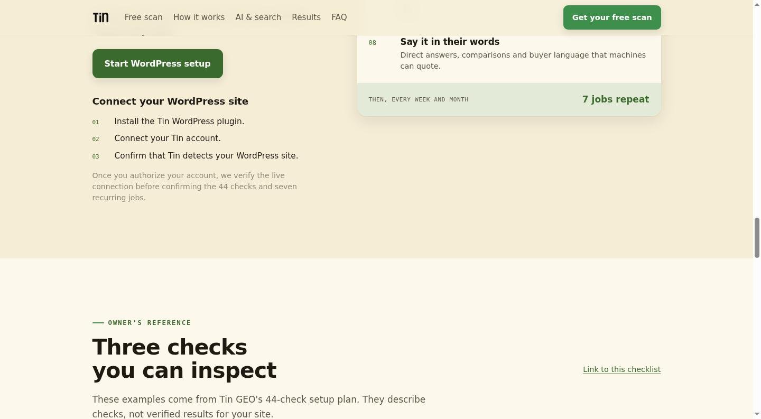The image size is (761, 419).
Task: Click the Tin logo in header
Action: point(100,17)
